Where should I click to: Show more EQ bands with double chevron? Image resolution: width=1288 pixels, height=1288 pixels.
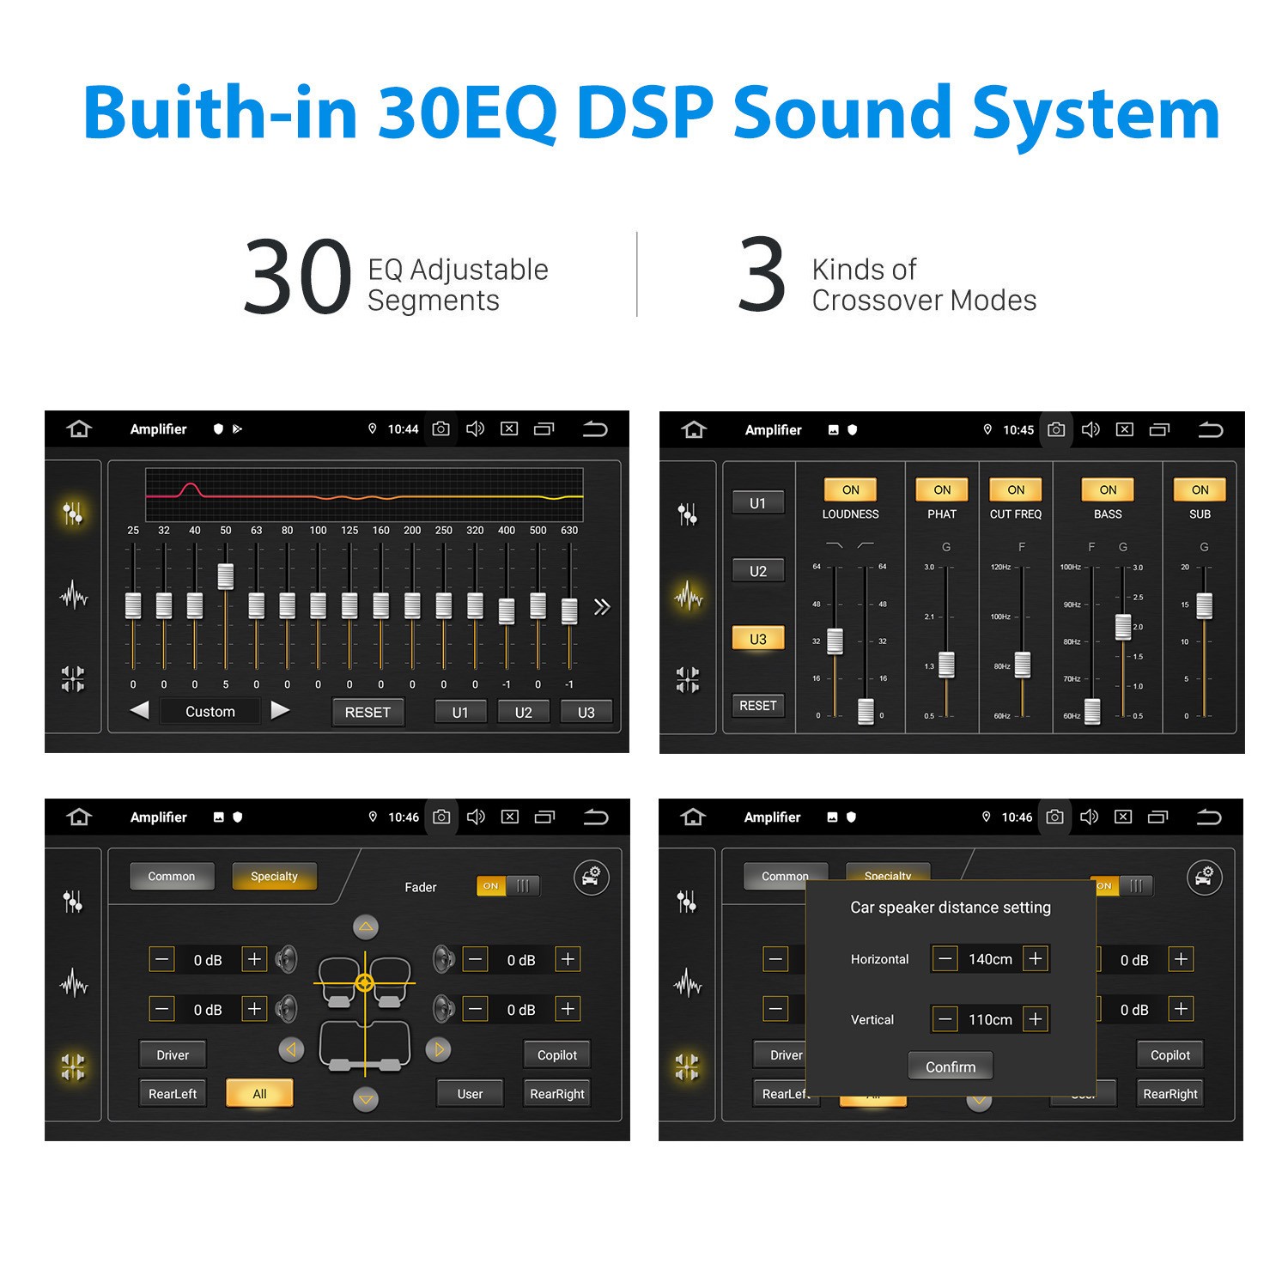[602, 607]
